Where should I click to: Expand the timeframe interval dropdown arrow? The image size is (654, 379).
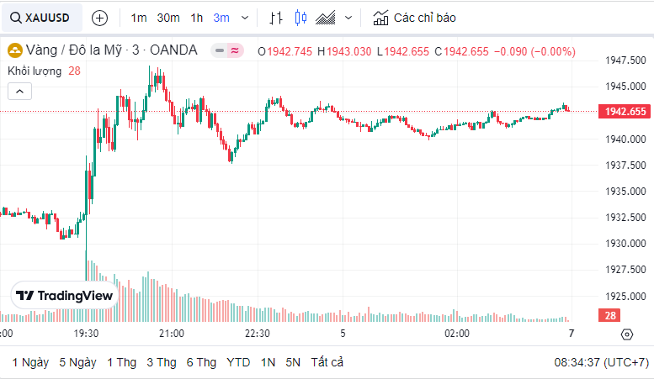pos(244,18)
